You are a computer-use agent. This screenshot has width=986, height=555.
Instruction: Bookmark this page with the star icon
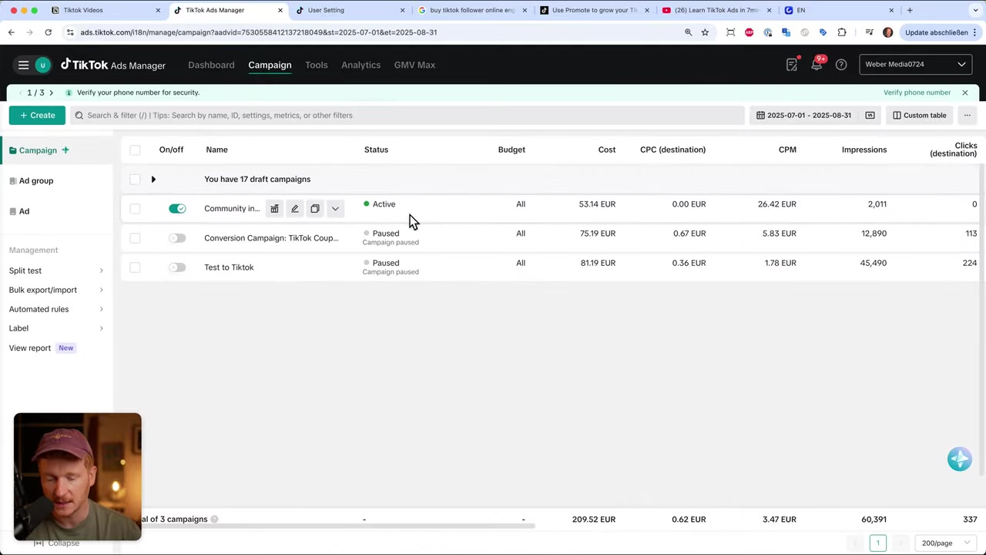point(705,32)
